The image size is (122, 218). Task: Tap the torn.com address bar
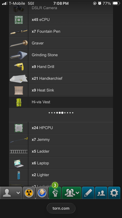pos(61,208)
